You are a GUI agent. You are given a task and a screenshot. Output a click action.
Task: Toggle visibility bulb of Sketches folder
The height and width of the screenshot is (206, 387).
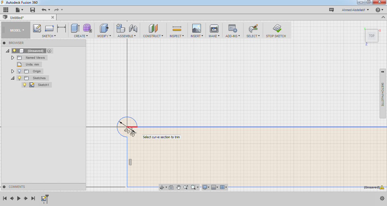point(19,78)
